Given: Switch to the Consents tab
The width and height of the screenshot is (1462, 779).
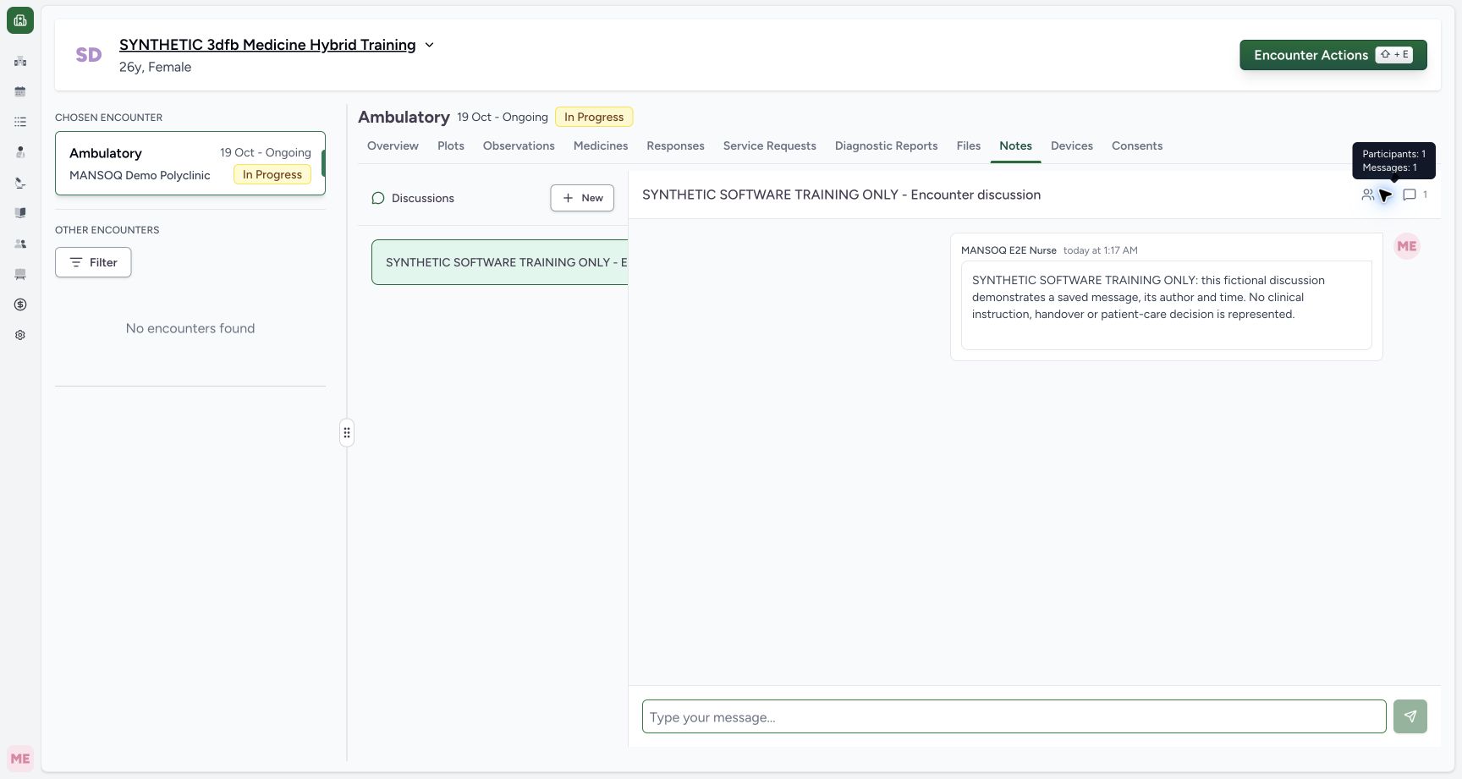Looking at the screenshot, I should [1137, 145].
